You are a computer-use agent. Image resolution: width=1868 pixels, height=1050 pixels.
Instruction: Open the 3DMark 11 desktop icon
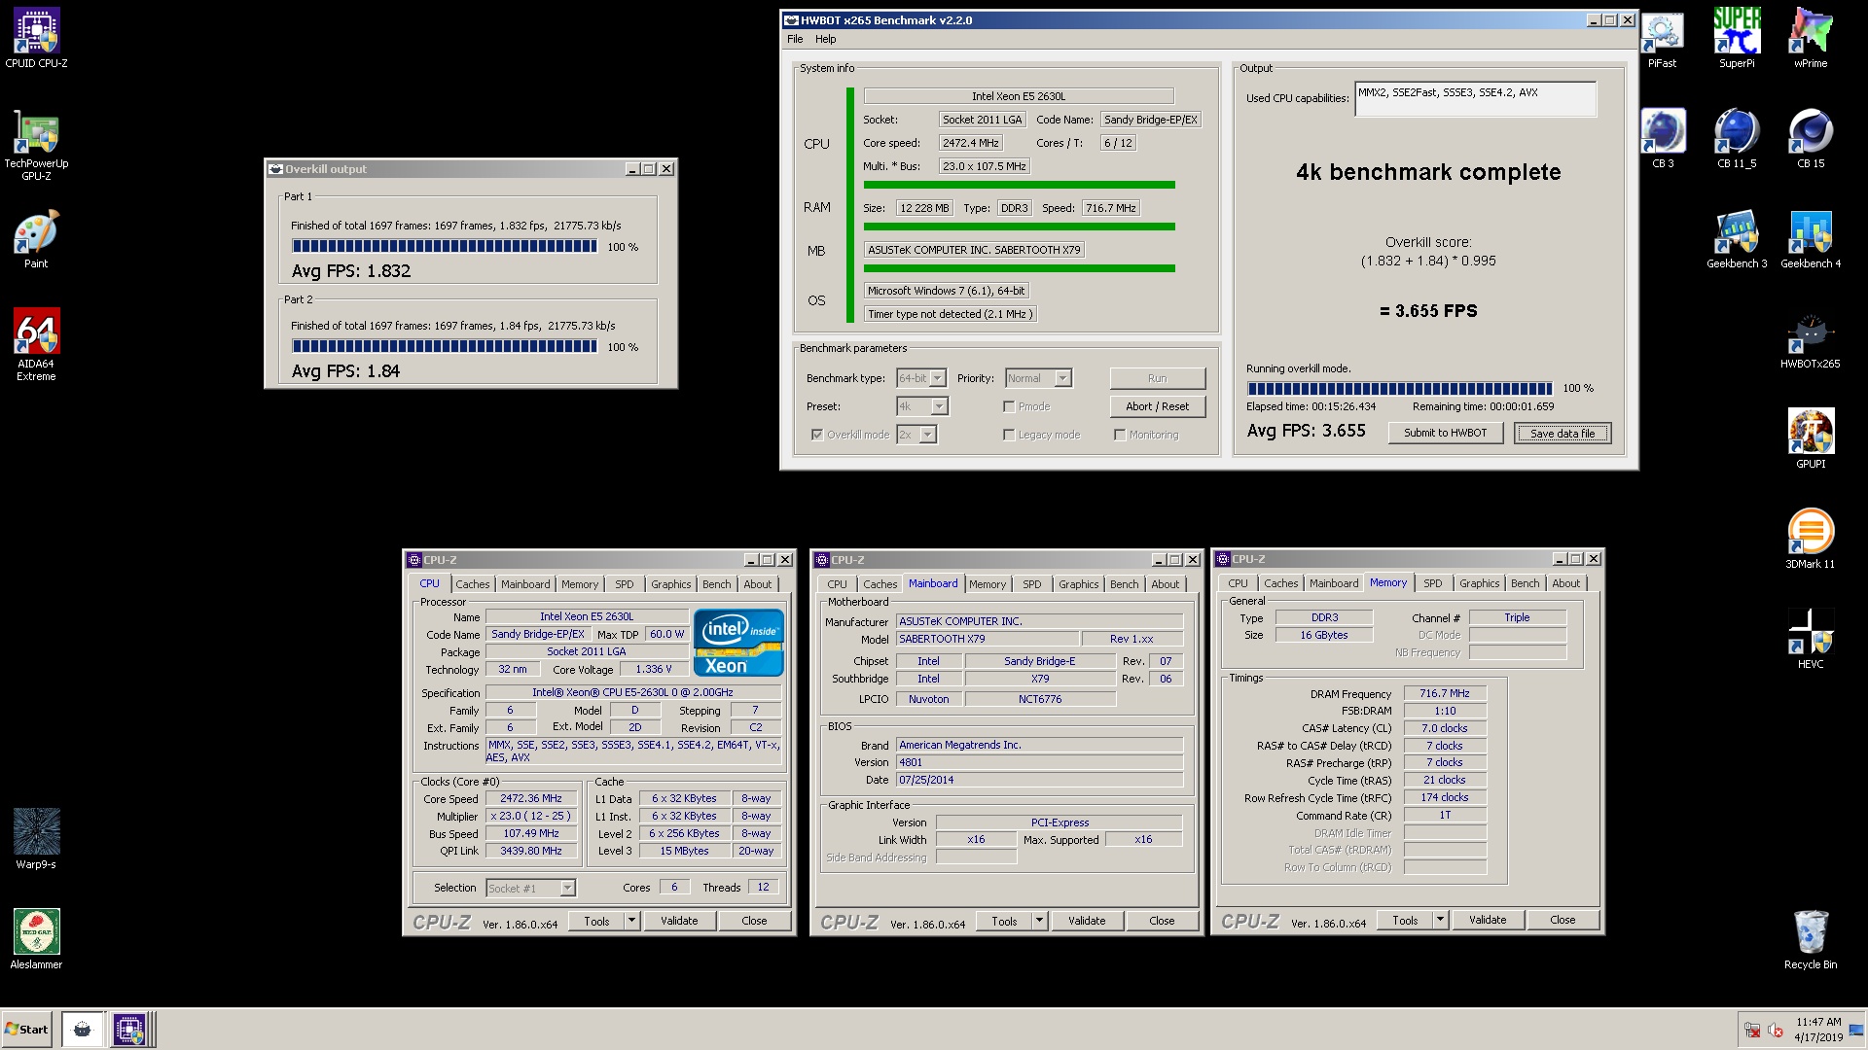1811,540
